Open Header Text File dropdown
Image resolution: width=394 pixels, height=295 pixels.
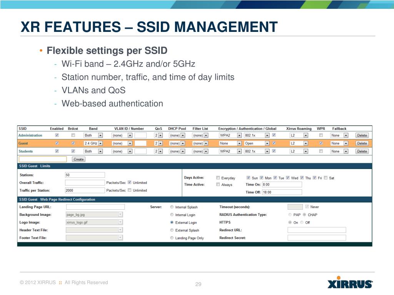[94, 230]
